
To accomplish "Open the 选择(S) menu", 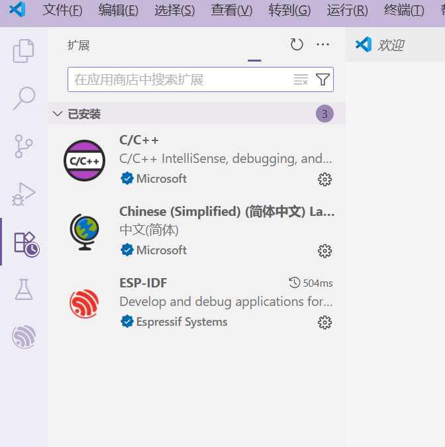I will click(175, 11).
